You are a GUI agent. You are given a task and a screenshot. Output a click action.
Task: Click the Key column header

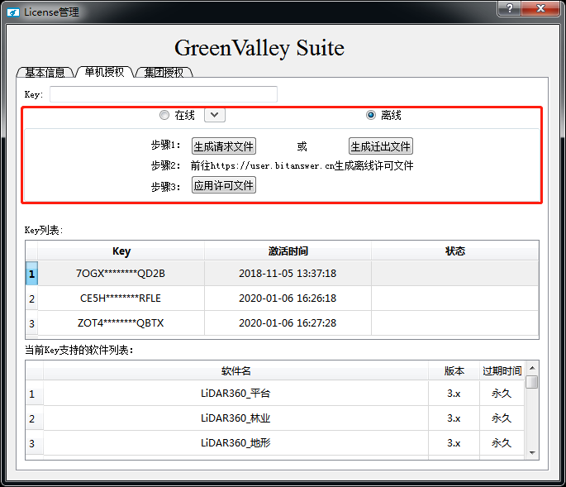121,251
